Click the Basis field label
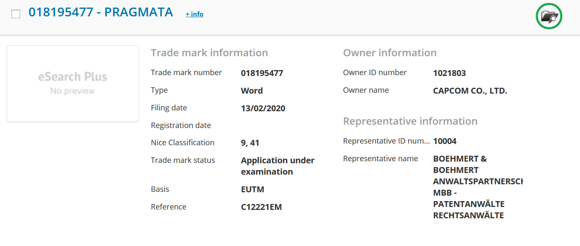 tap(160, 189)
